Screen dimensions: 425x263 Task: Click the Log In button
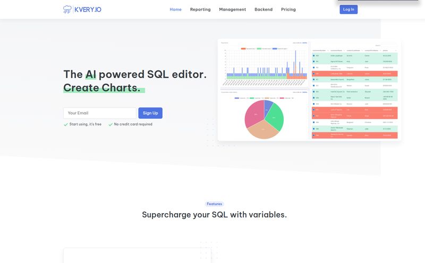point(348,10)
